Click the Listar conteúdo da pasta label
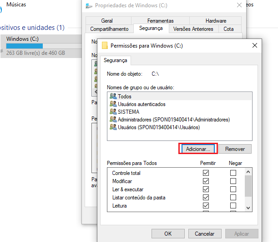Viewport: 278px width, 242px height. (139, 198)
